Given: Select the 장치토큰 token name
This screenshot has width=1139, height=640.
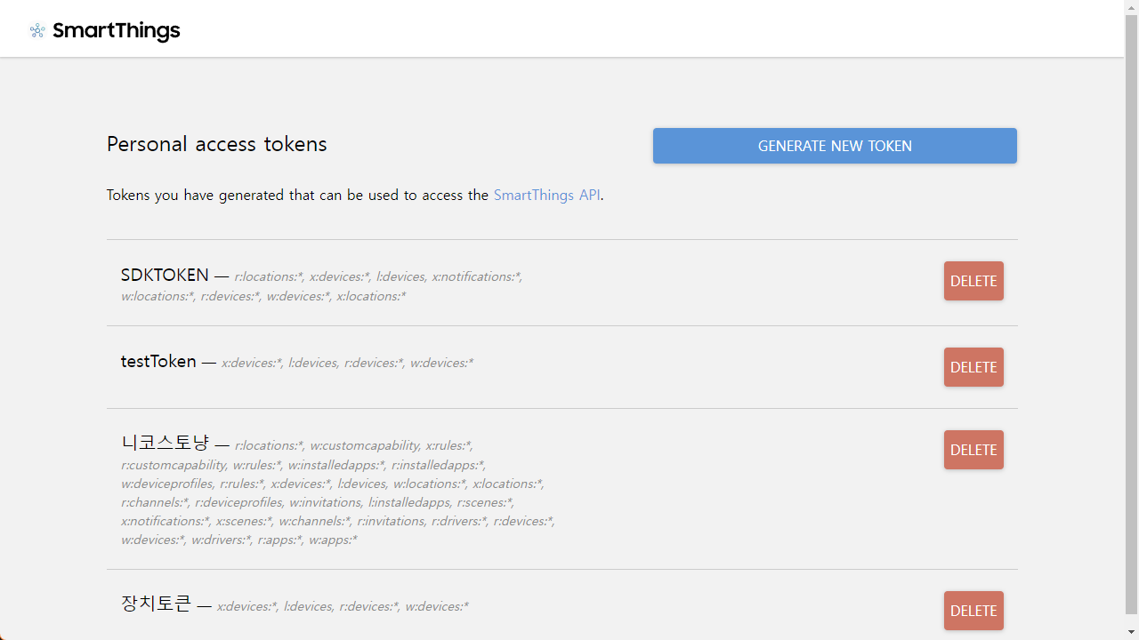Looking at the screenshot, I should point(156,604).
